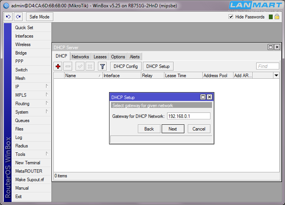Open the Files menu

coord(31,129)
